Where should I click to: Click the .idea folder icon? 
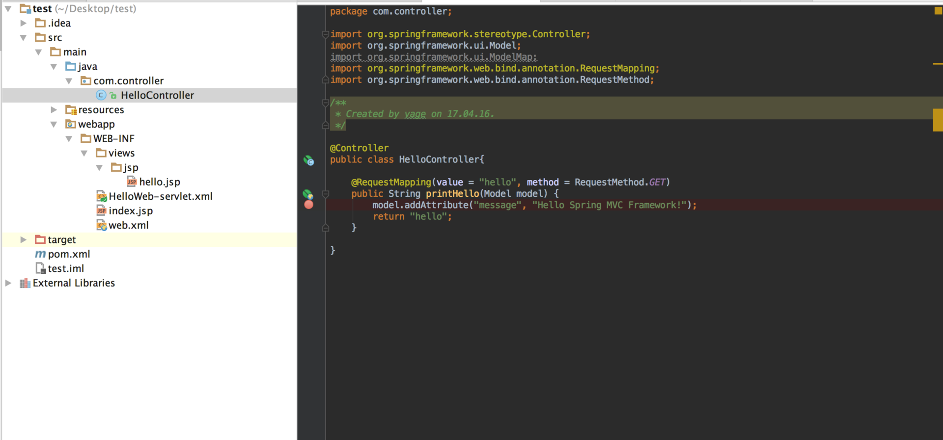tap(40, 23)
